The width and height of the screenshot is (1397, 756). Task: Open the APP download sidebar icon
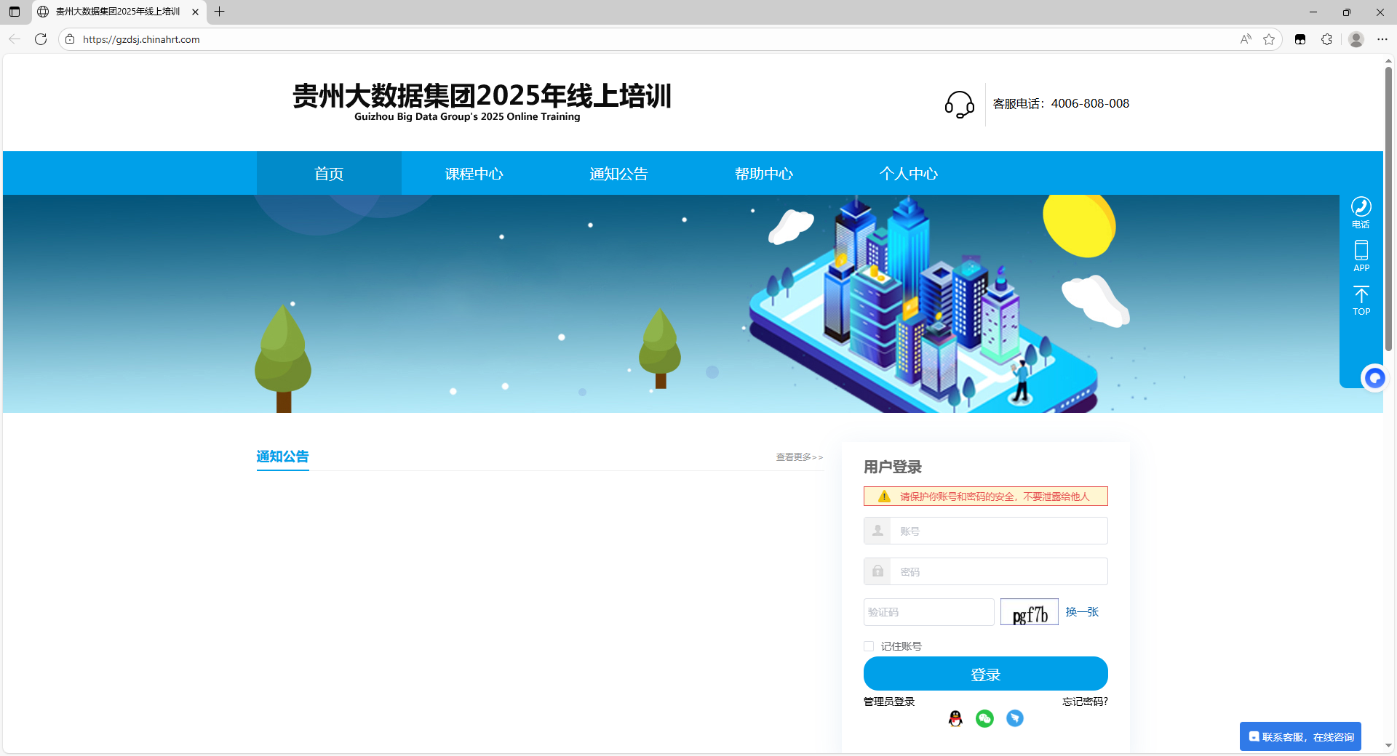coord(1361,255)
